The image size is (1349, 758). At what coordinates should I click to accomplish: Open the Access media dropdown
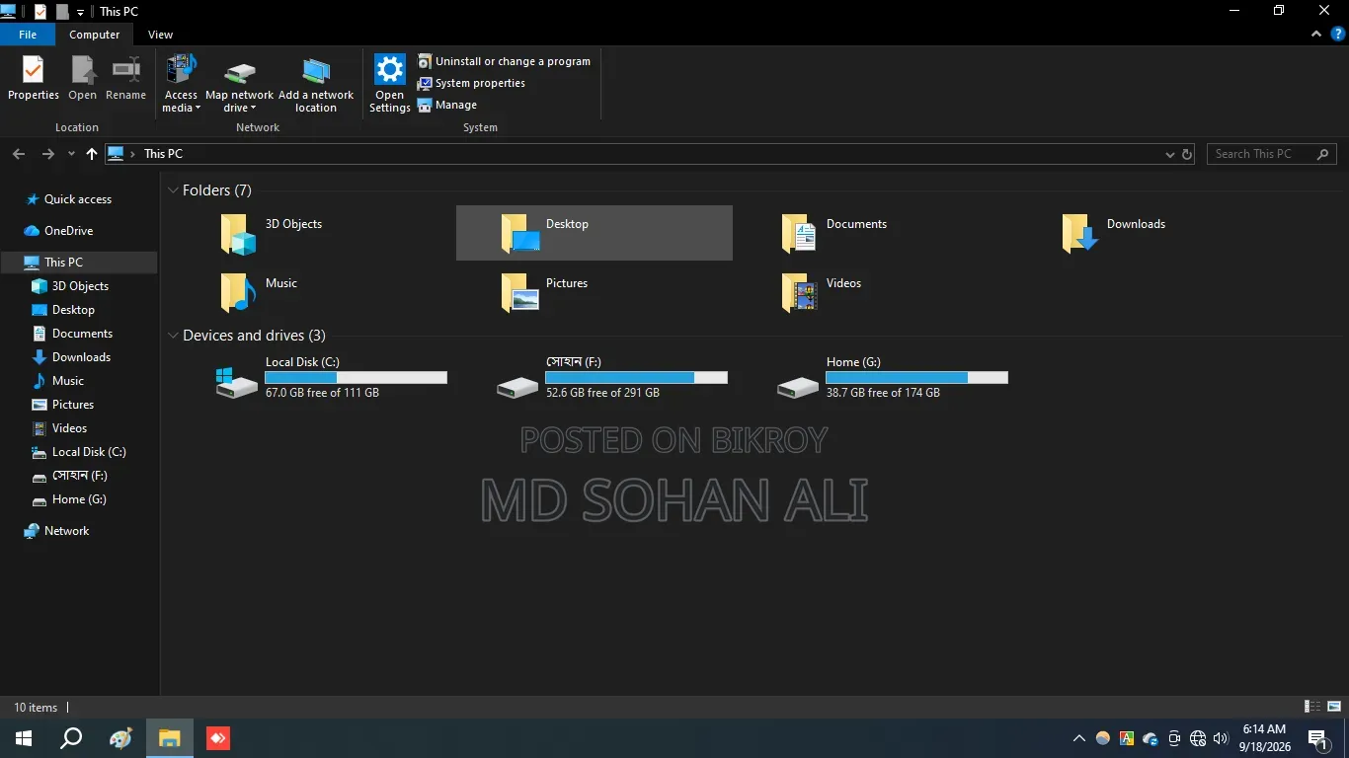point(181,84)
